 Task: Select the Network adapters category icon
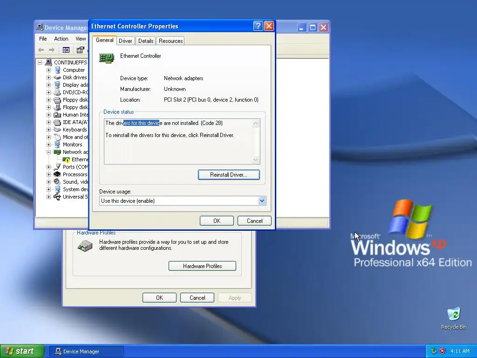click(x=57, y=152)
